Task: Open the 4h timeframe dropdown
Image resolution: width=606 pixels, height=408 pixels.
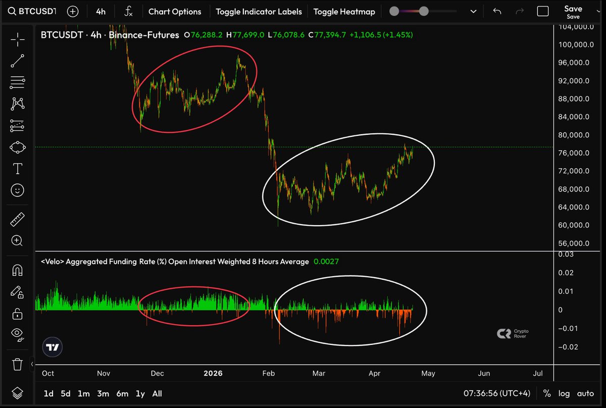Action: tap(101, 11)
